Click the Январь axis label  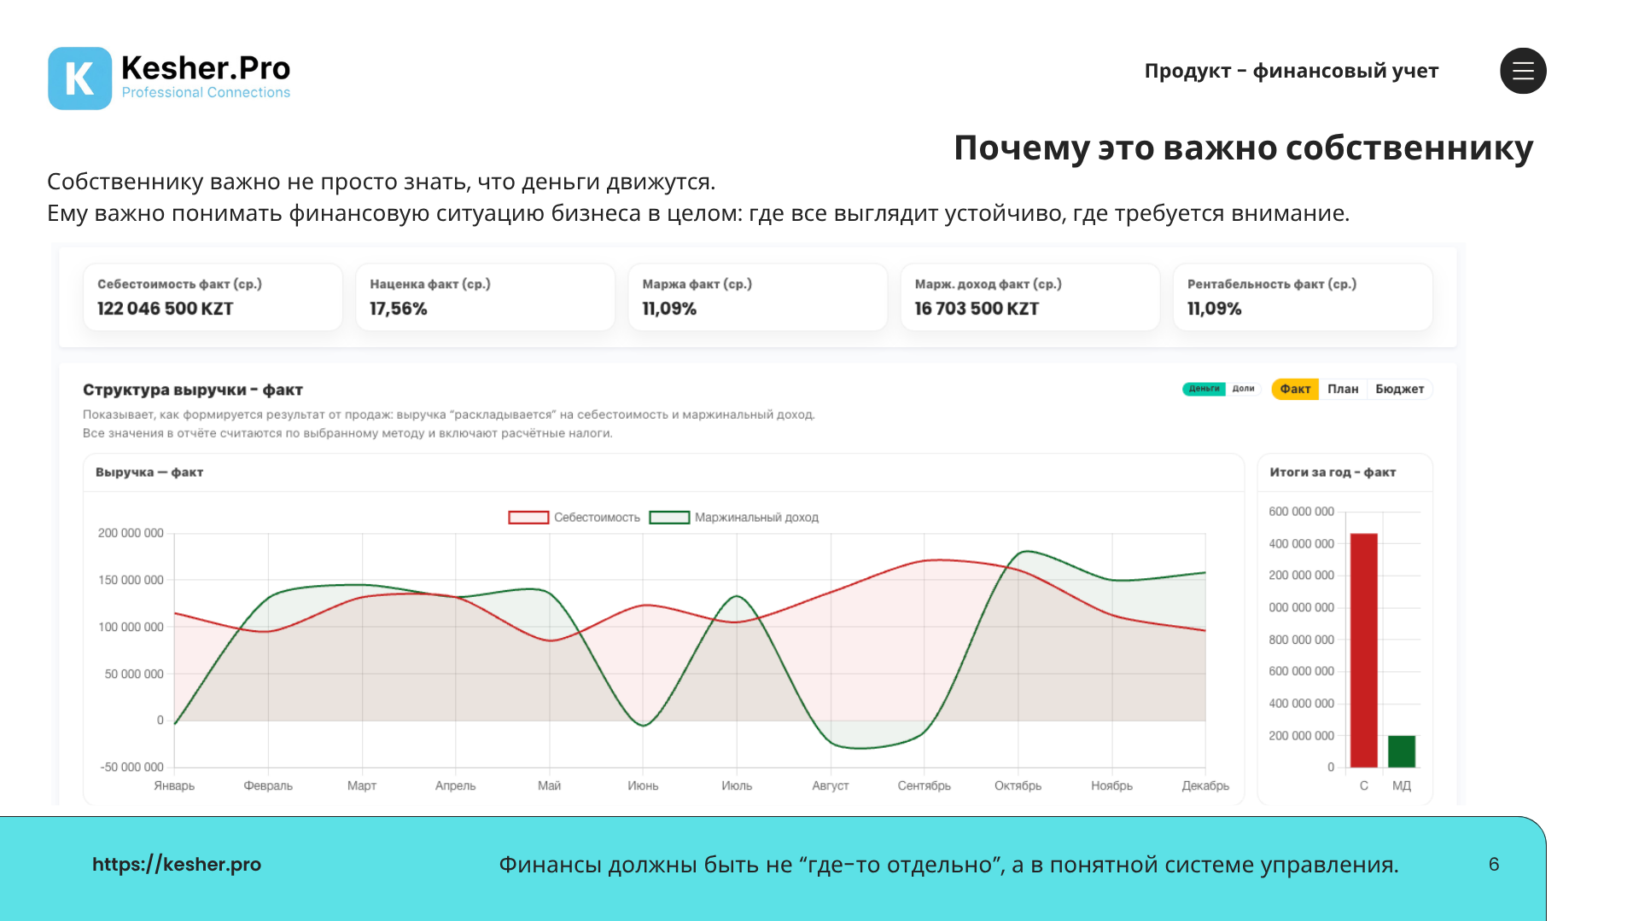174,785
